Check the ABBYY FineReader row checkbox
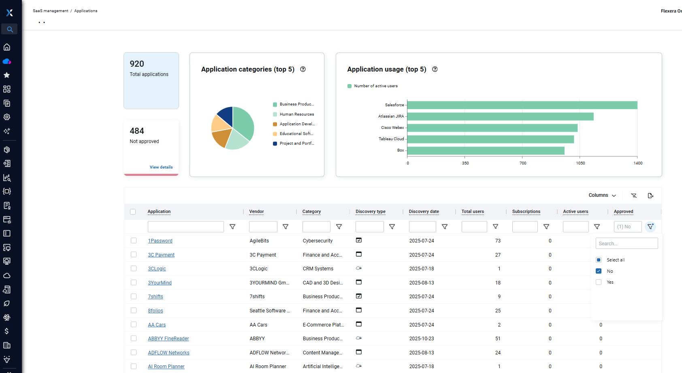The width and height of the screenshot is (682, 373). click(x=134, y=338)
